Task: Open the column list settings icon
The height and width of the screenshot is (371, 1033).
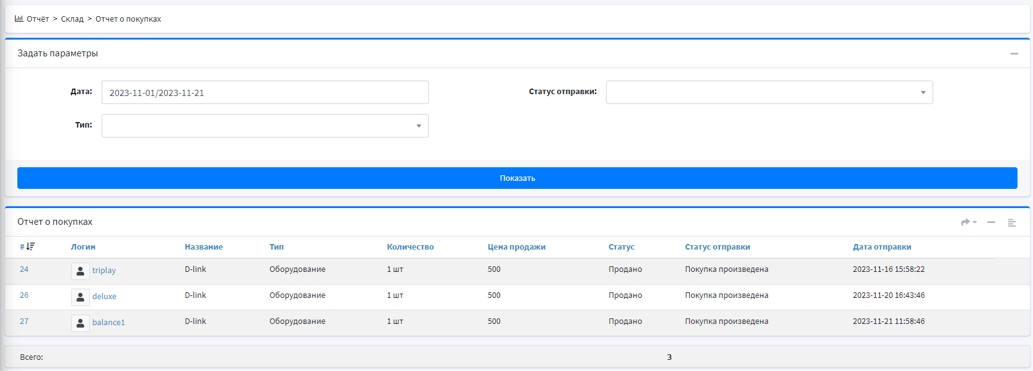Action: pyautogui.click(x=1011, y=222)
